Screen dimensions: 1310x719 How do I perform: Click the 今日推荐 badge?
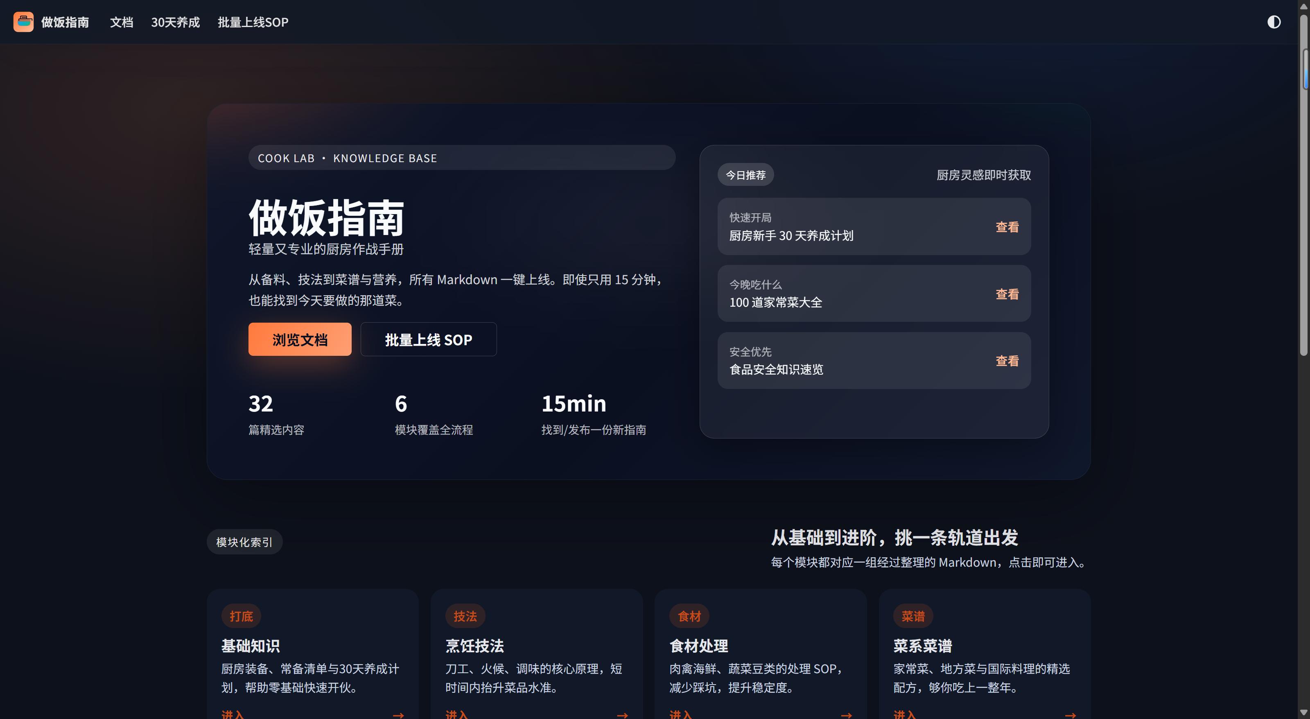pos(745,175)
